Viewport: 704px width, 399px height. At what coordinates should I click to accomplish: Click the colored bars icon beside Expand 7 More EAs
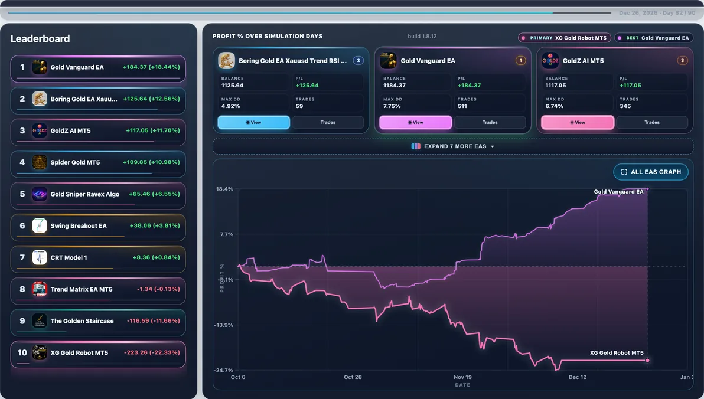[x=416, y=146]
